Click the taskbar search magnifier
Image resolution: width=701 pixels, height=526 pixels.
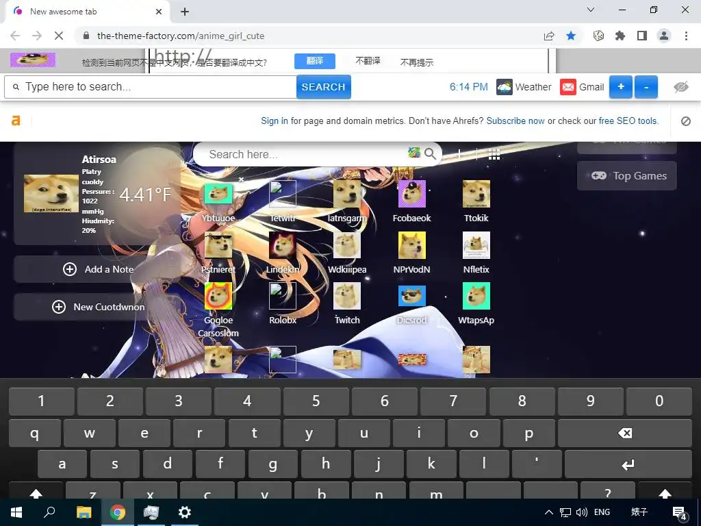click(49, 512)
